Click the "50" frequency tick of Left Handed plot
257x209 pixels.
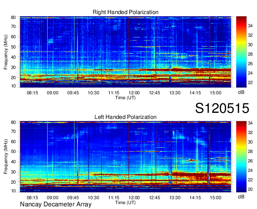(x=13, y=152)
